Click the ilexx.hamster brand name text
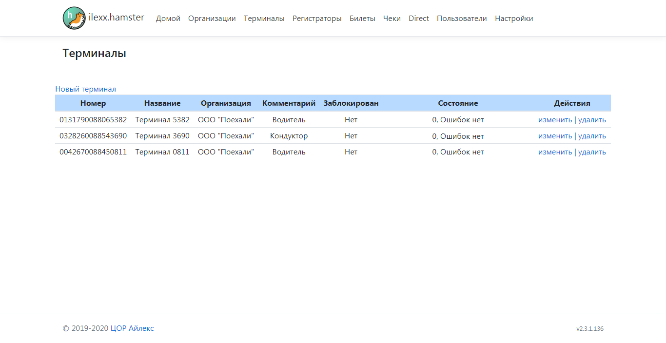Viewport: 666px width, 343px height. click(x=117, y=18)
